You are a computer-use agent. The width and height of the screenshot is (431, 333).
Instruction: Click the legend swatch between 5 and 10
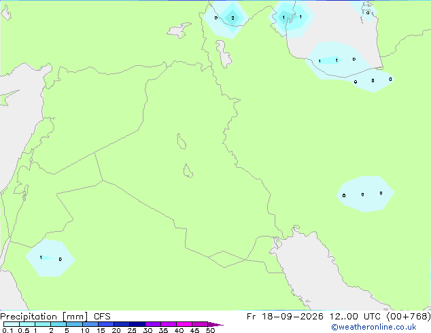pyautogui.click(x=75, y=324)
